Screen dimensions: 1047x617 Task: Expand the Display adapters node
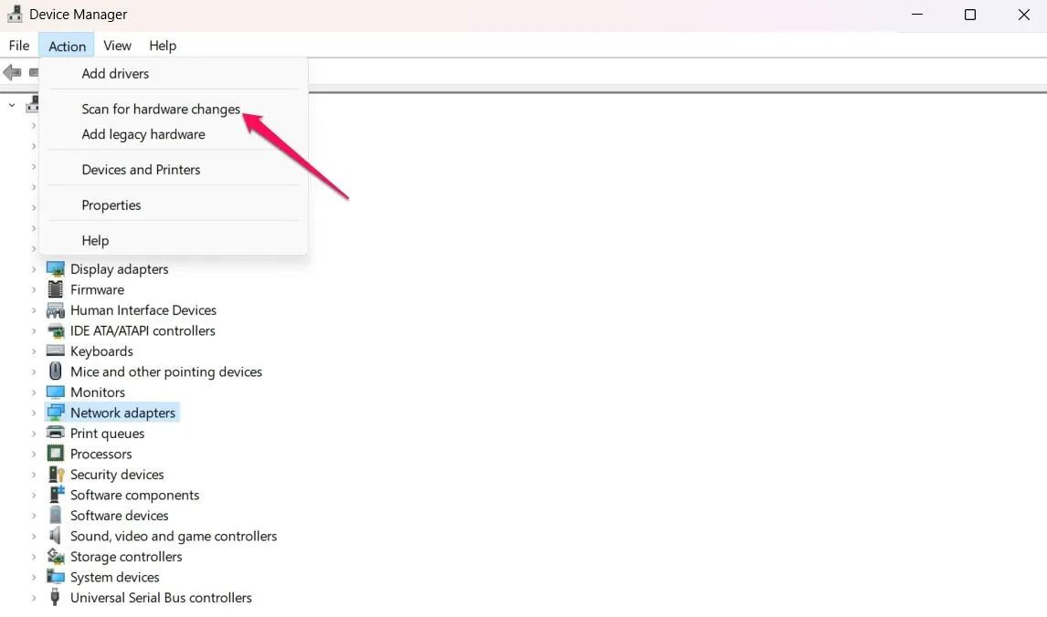[x=34, y=269]
